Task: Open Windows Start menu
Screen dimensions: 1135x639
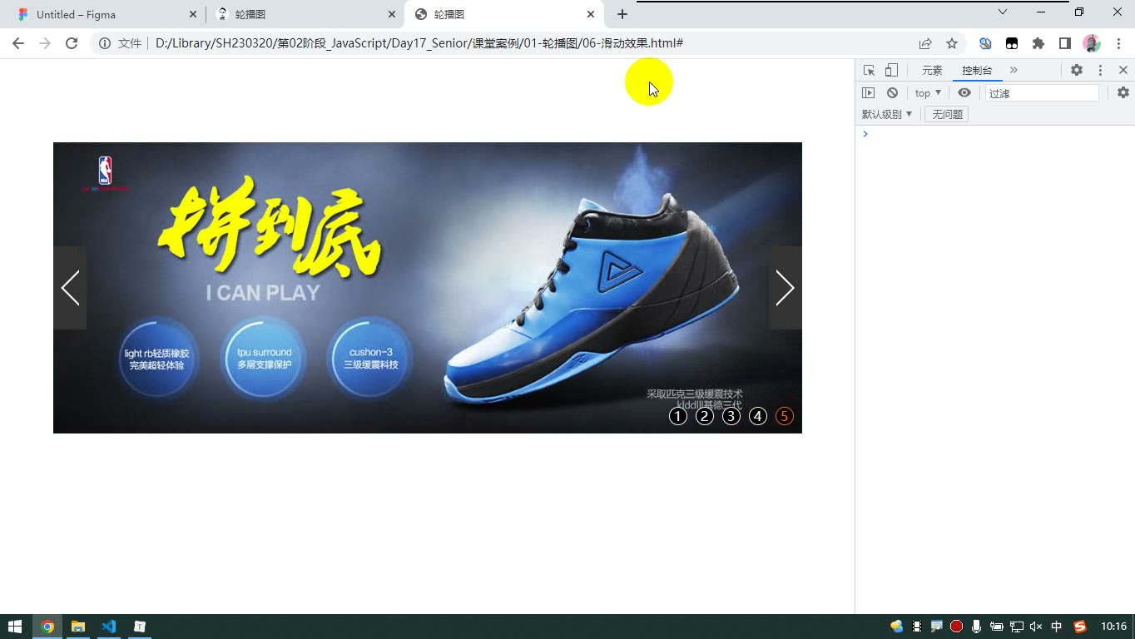Action: click(x=15, y=627)
